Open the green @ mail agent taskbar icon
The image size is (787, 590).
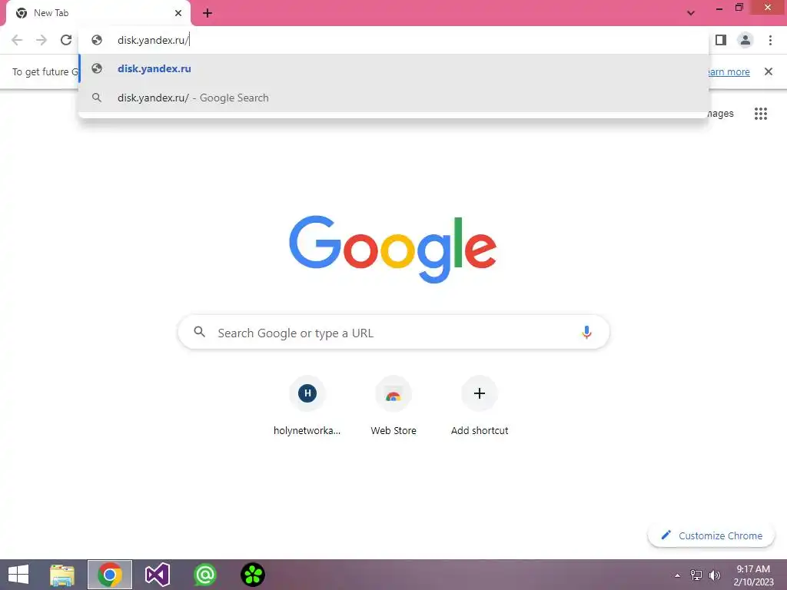point(204,575)
